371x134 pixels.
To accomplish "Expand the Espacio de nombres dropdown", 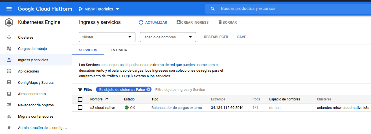I will [x=168, y=37].
